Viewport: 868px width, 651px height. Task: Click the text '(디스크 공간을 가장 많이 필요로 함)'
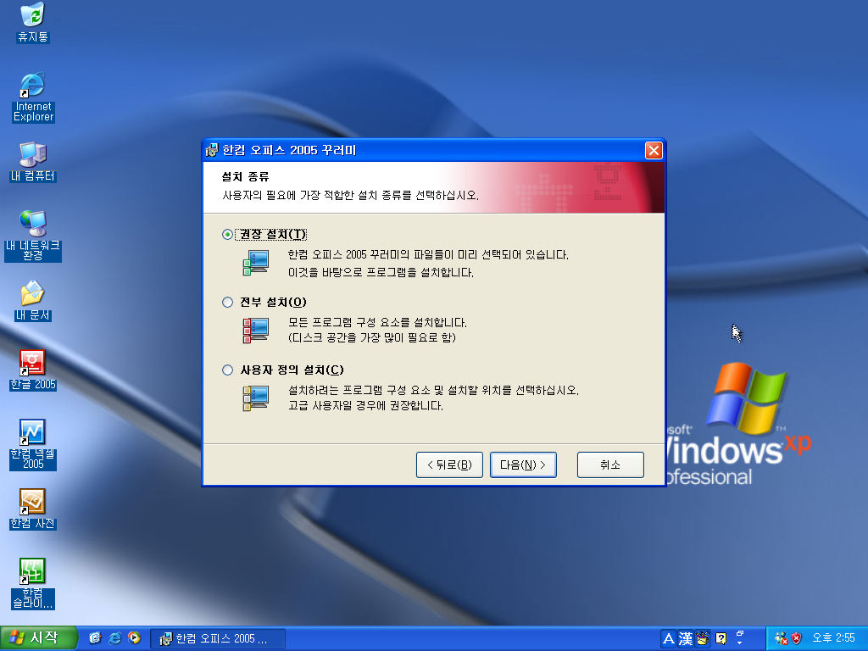pos(372,337)
